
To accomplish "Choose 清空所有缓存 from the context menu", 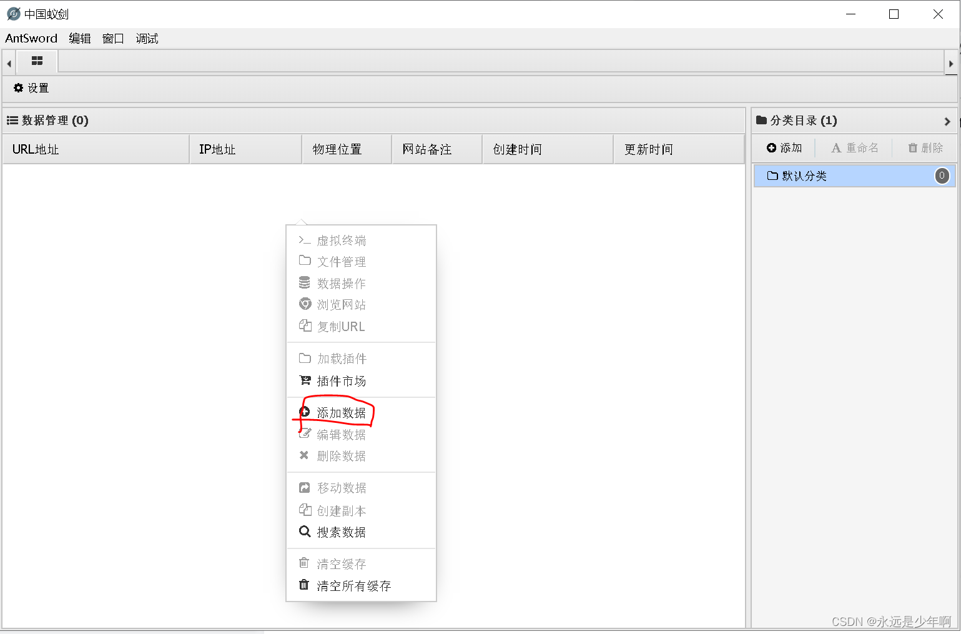I will pos(361,585).
